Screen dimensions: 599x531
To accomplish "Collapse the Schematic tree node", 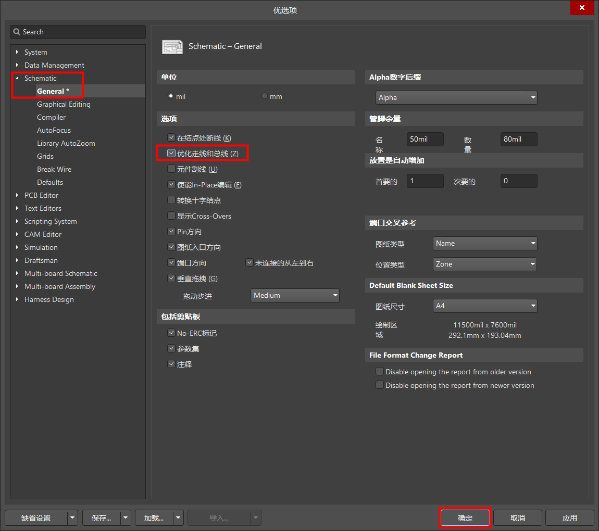I will pos(17,78).
